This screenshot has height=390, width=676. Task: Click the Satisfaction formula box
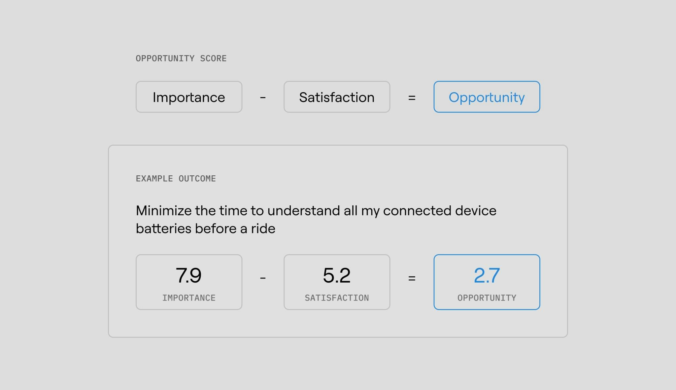pyautogui.click(x=337, y=97)
